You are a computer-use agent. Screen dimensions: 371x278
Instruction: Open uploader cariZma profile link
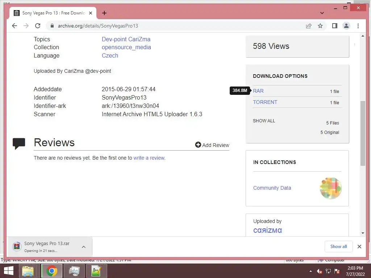coord(267,230)
